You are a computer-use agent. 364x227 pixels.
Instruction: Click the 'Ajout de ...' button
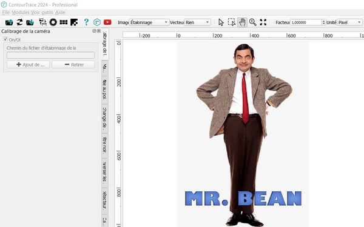coord(28,65)
